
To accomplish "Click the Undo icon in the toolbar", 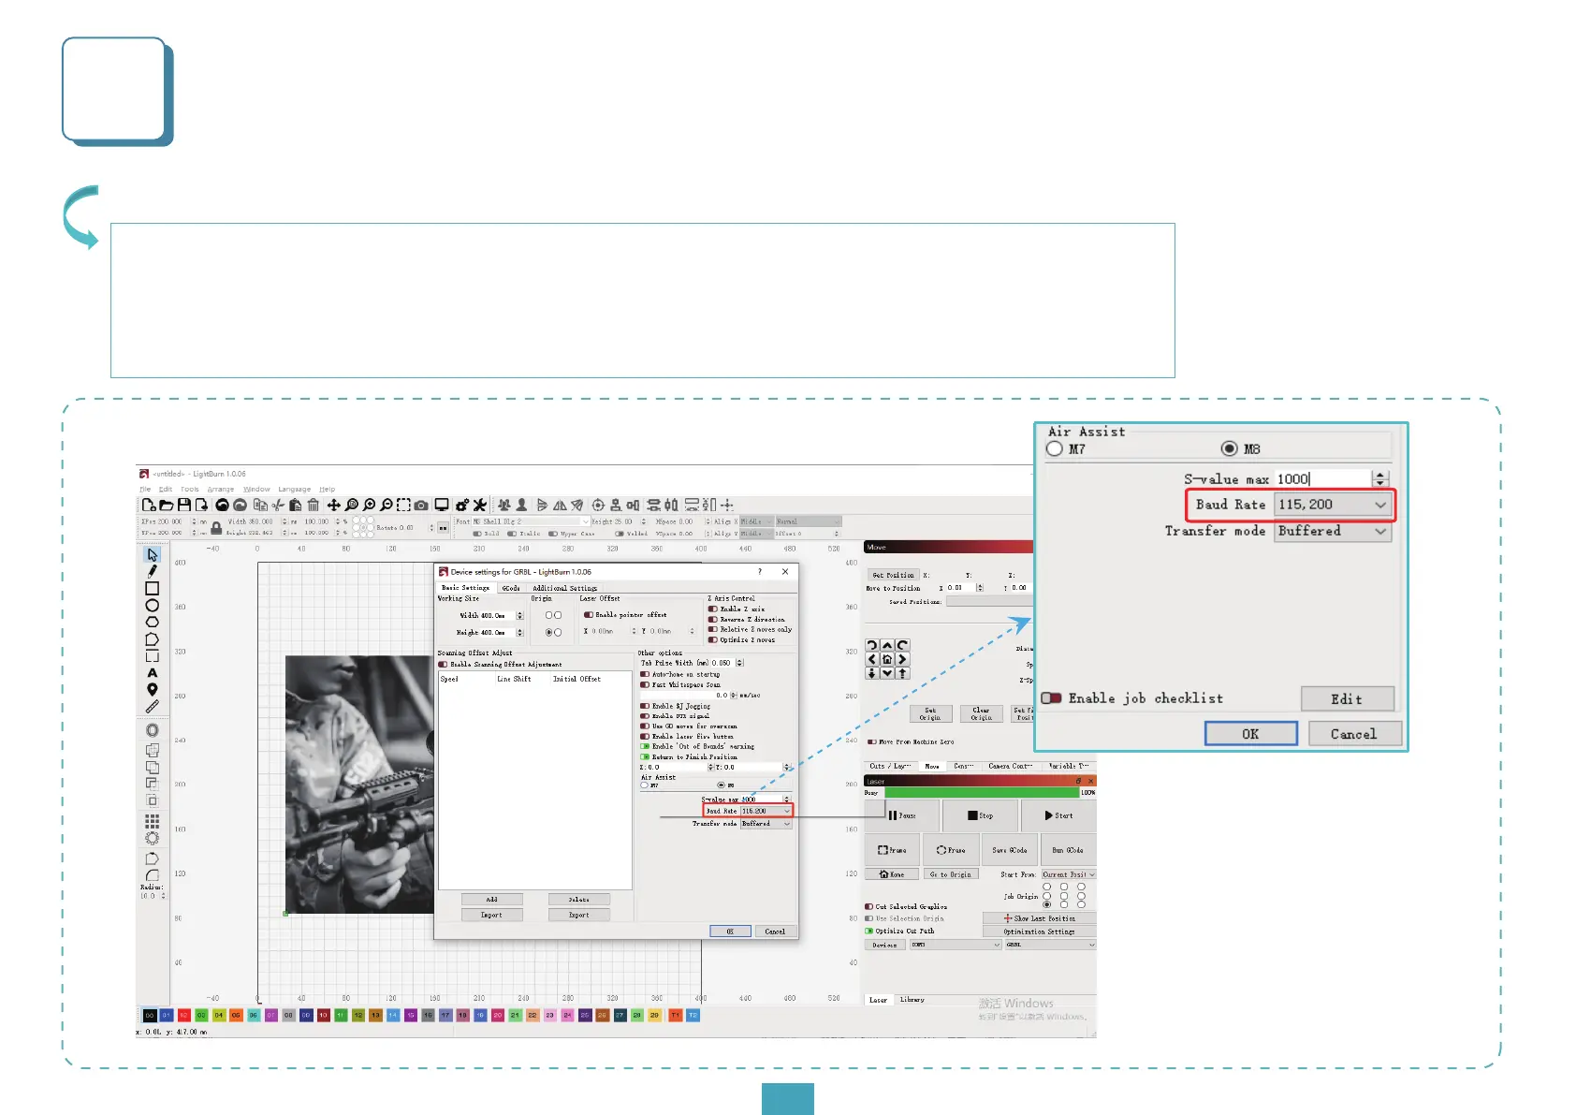I will pyautogui.click(x=223, y=505).
